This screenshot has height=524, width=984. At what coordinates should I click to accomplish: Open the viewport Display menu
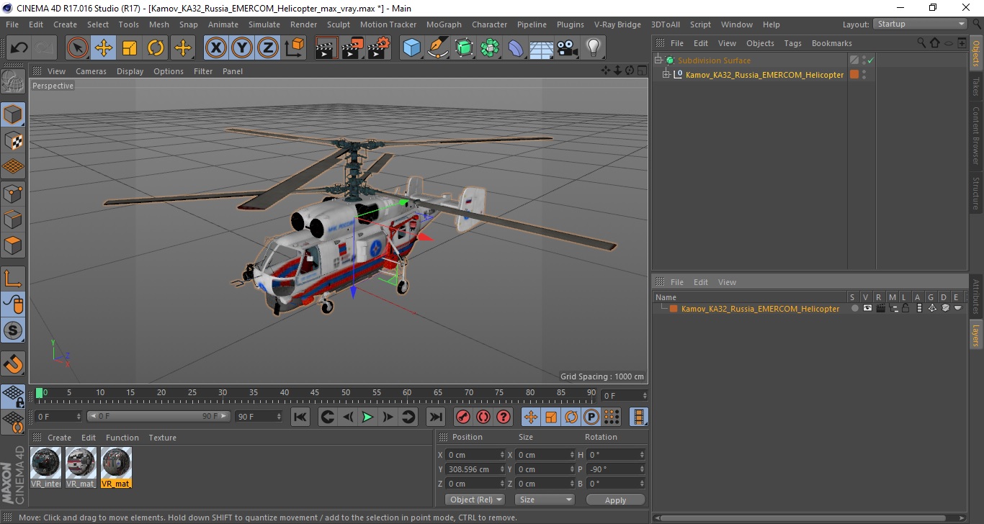130,71
